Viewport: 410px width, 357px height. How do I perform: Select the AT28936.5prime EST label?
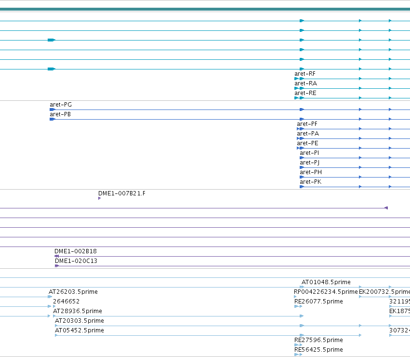point(78,312)
